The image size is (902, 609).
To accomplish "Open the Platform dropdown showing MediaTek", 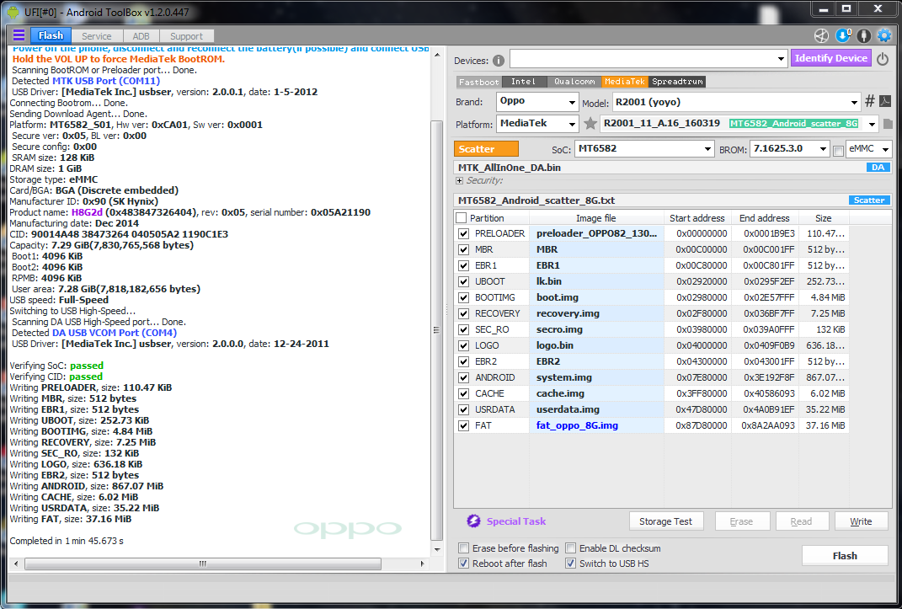I will coord(536,124).
